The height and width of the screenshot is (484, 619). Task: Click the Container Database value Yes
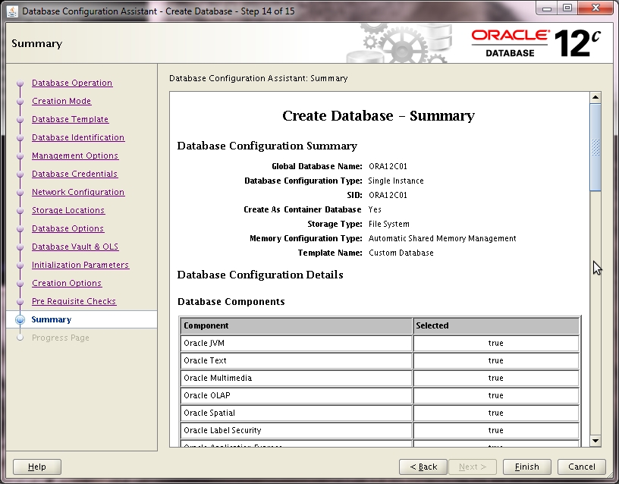375,209
